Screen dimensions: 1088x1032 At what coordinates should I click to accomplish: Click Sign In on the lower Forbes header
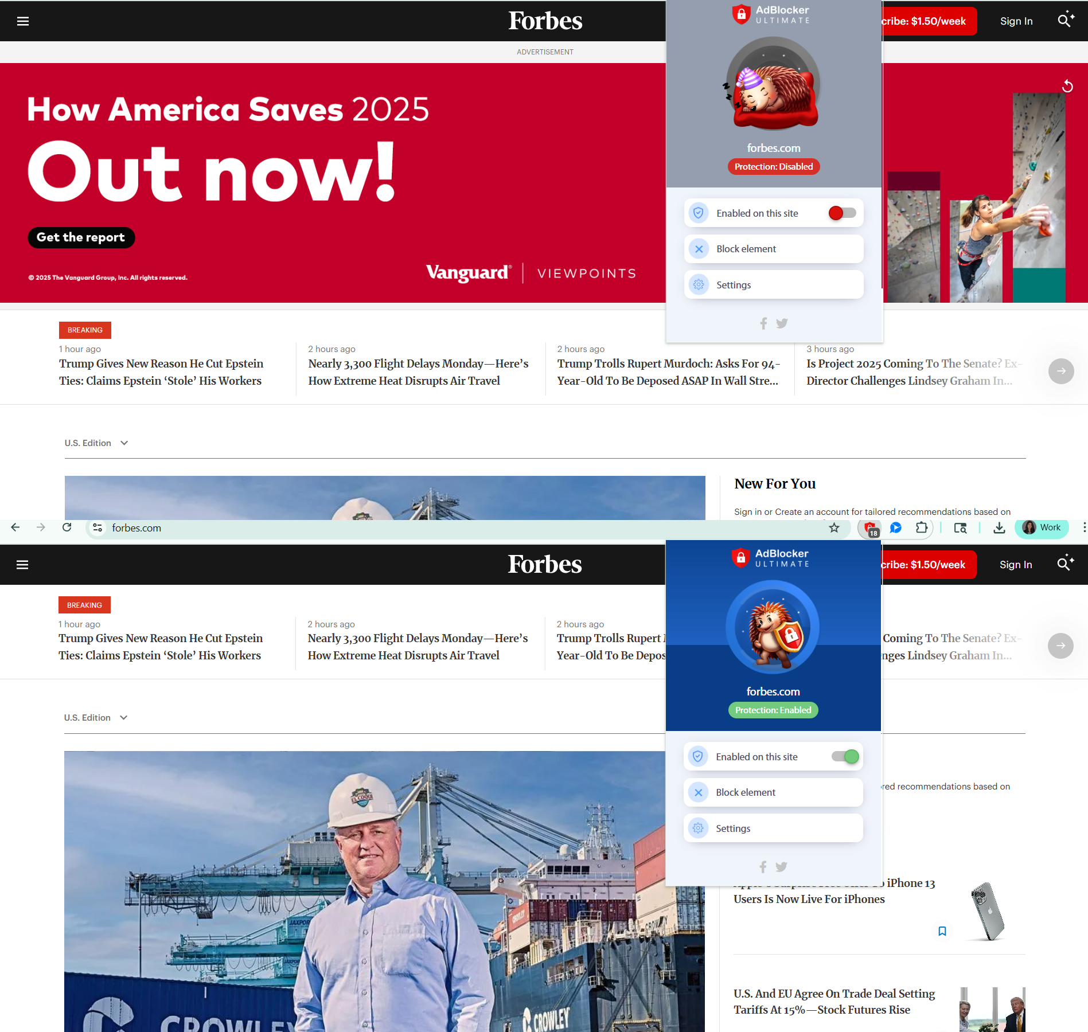[x=1016, y=565]
